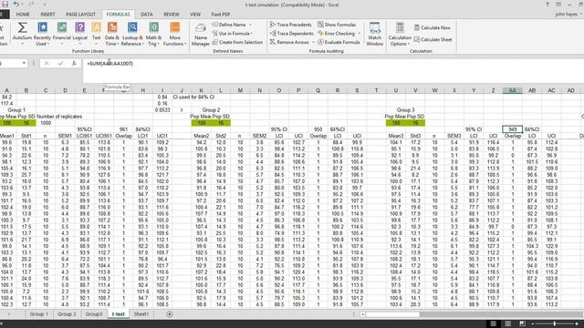Switch to Page Layout view in status bar
This screenshot has width=584, height=328.
pos(507,323)
